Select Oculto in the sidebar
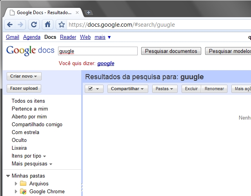Viewport: 251px width, 196px height. (x=19, y=140)
